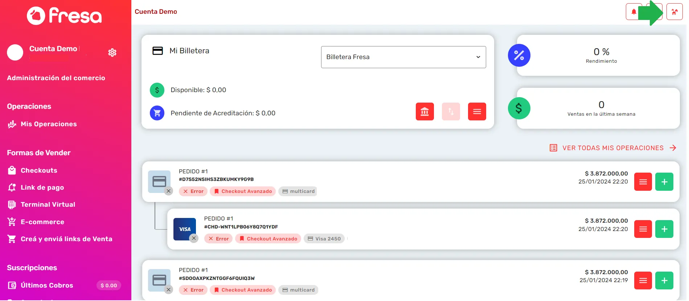Click the notifications bell icon

click(x=634, y=12)
